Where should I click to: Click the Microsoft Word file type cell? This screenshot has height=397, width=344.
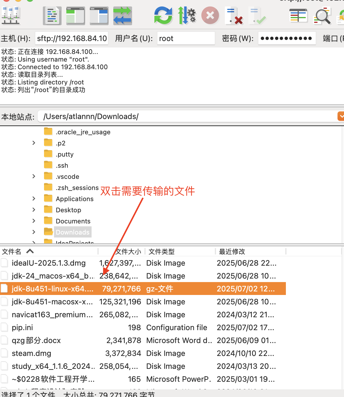click(179, 340)
